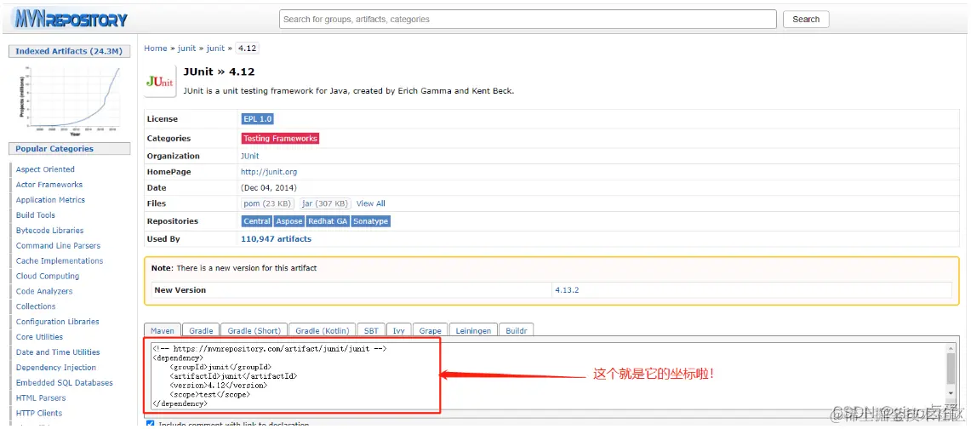The height and width of the screenshot is (429, 971).
Task: Open Collections category
Action: pos(36,306)
